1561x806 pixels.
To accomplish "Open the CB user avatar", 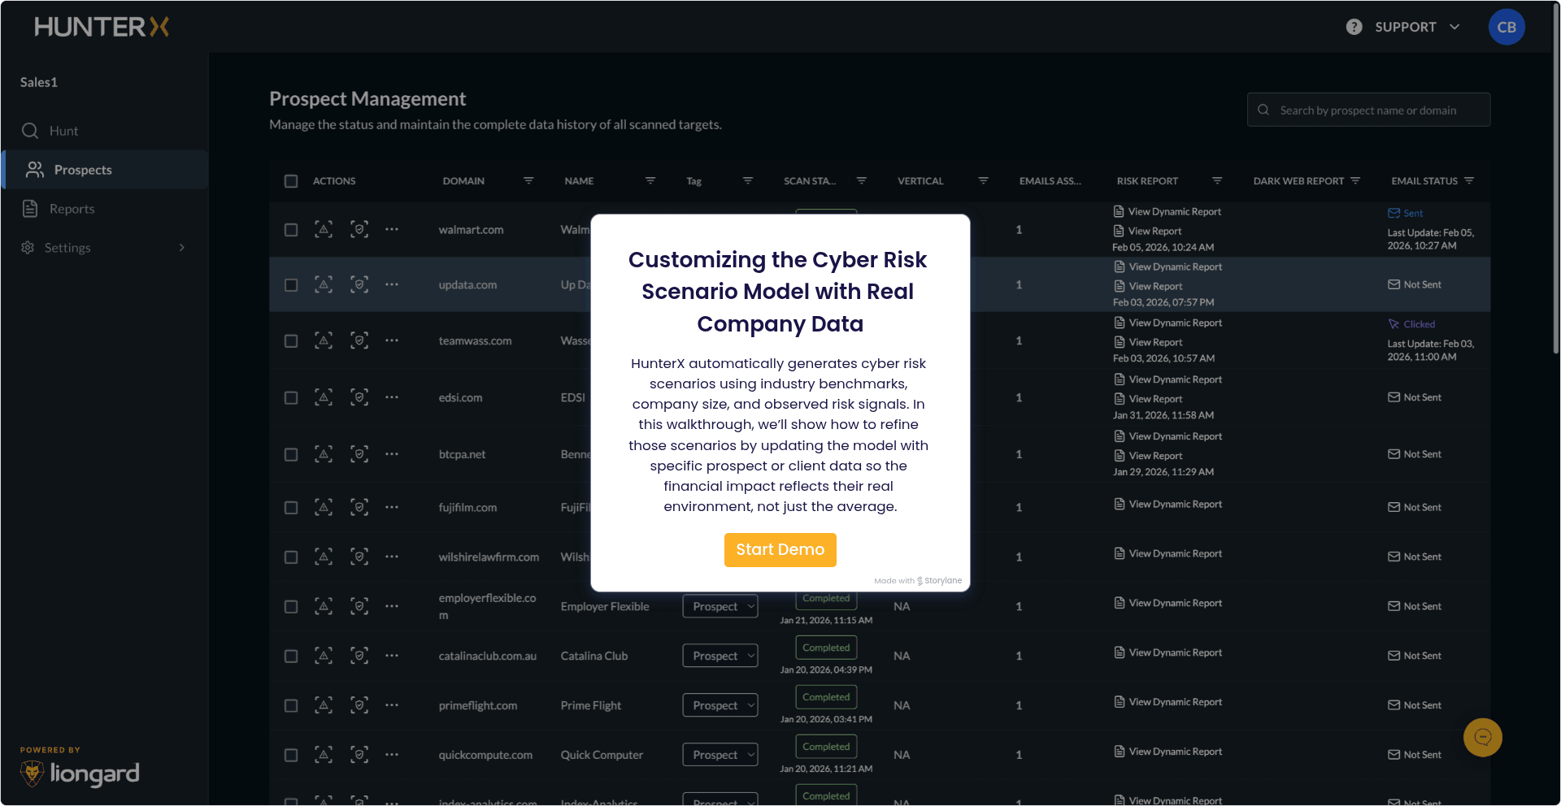I will 1506,27.
